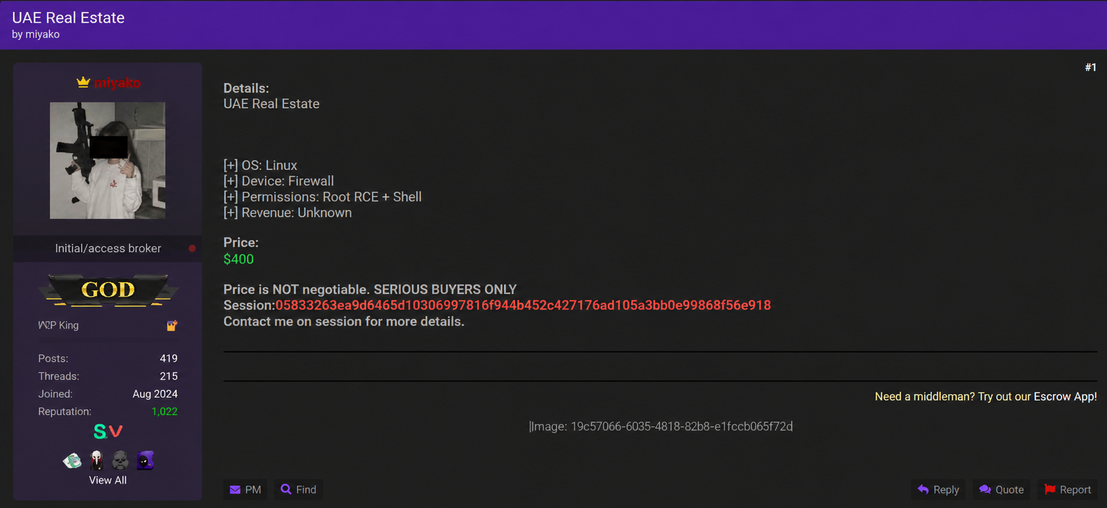Image resolution: width=1107 pixels, height=508 pixels.
Task: Reply to this post
Action: click(x=938, y=489)
